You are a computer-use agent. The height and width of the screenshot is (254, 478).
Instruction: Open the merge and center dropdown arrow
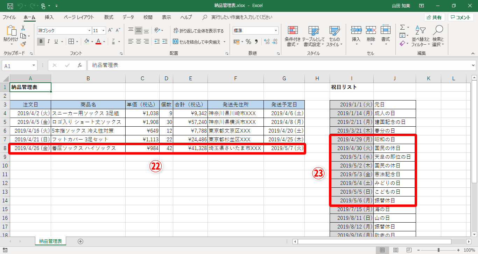click(x=224, y=42)
